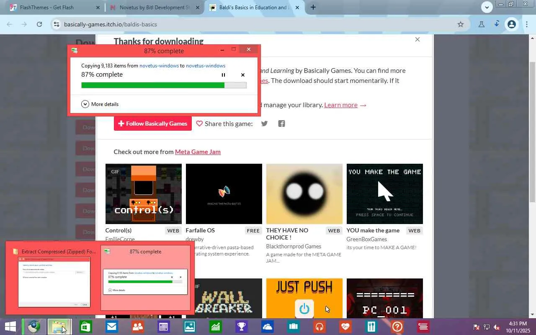Open THEY HAVE NO CHOICE ! thumbnail
536x335 pixels.
304,194
